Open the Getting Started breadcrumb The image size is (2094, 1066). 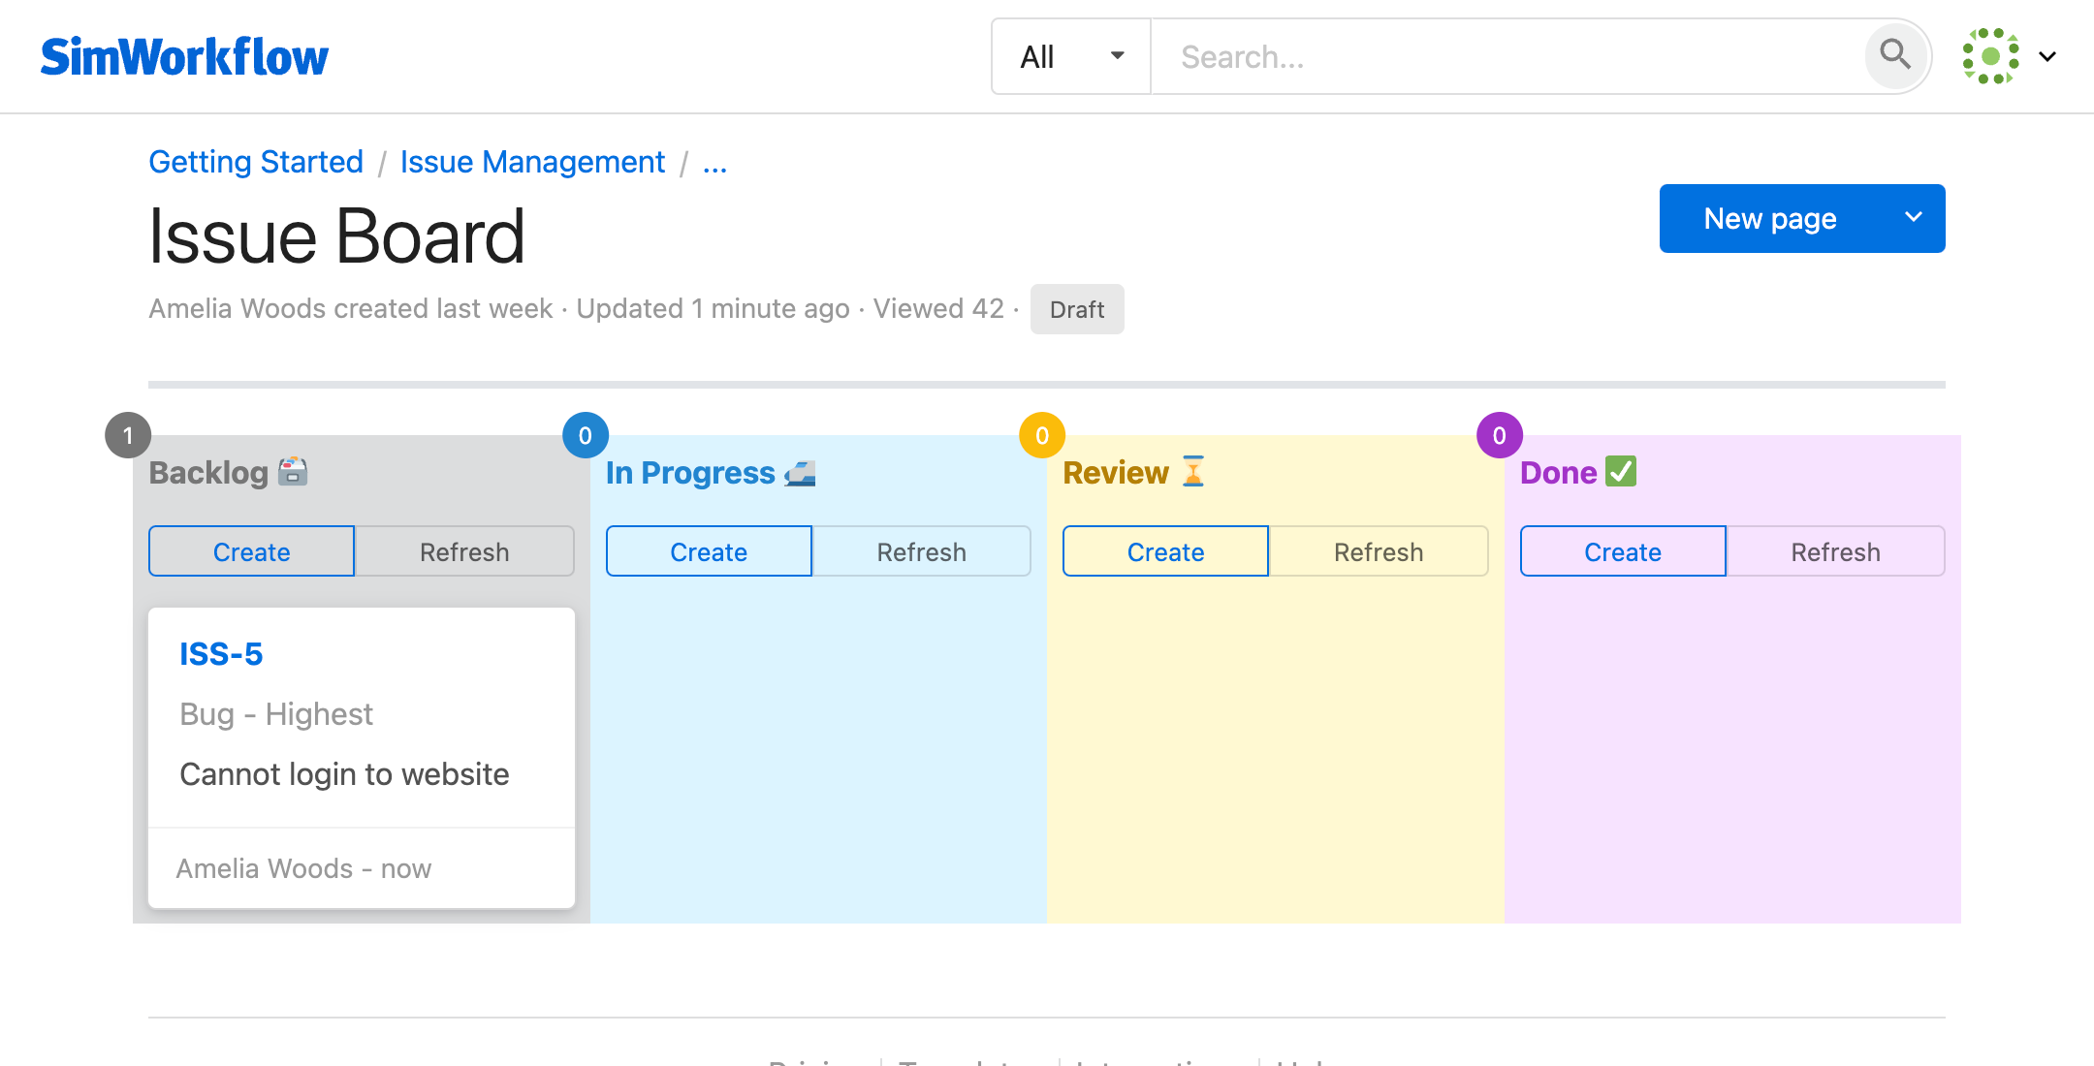pos(256,162)
